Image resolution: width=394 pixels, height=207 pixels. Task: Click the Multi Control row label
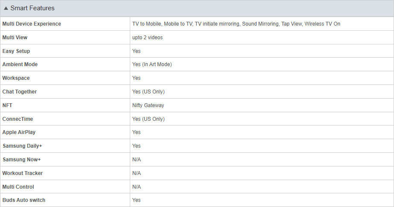pyautogui.click(x=18, y=187)
